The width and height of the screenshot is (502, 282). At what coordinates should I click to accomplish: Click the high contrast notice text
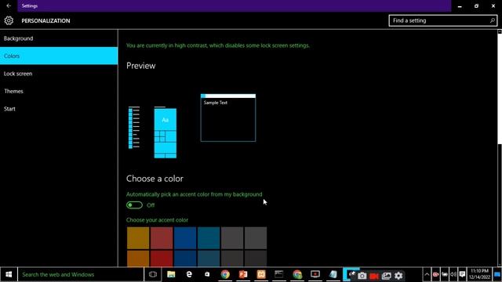coord(218,45)
